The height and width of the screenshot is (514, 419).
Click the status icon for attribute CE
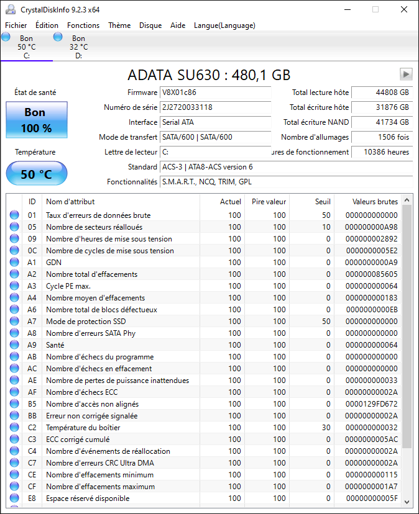(14, 474)
